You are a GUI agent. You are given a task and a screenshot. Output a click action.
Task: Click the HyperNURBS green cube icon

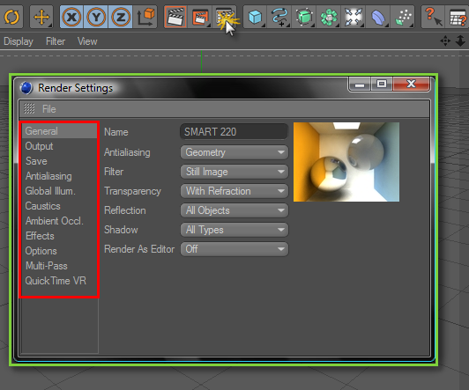304,17
